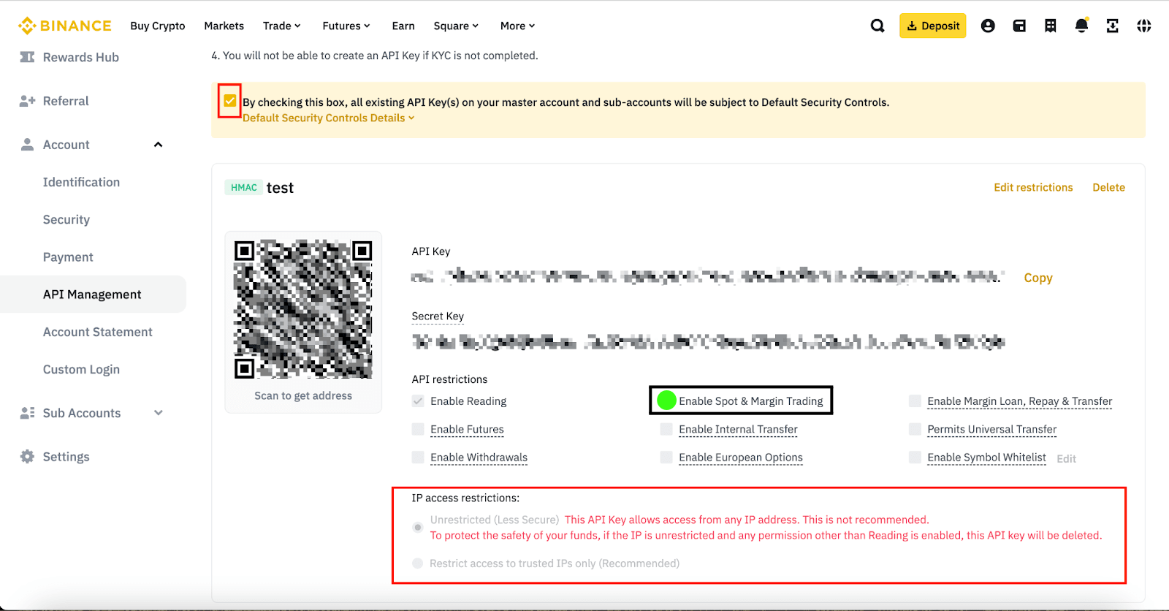Image resolution: width=1169 pixels, height=611 pixels.
Task: Toggle Enable Reading checkbox
Action: tap(418, 401)
